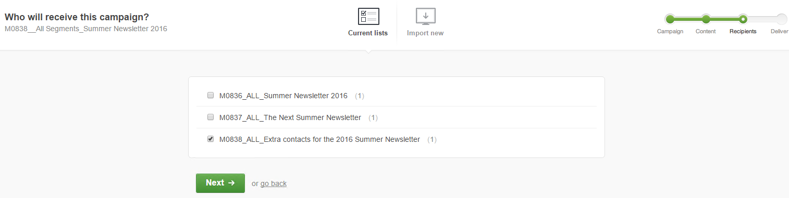The width and height of the screenshot is (789, 198).
Task: Follow the go back link
Action: [x=274, y=183]
